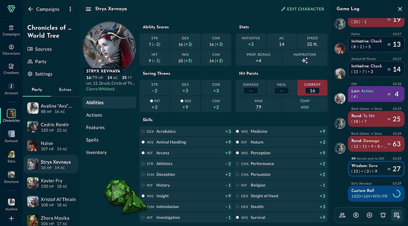Image resolution: width=408 pixels, height=226 pixels.
Task: Edit the Current hit points value
Action: pyautogui.click(x=312, y=91)
